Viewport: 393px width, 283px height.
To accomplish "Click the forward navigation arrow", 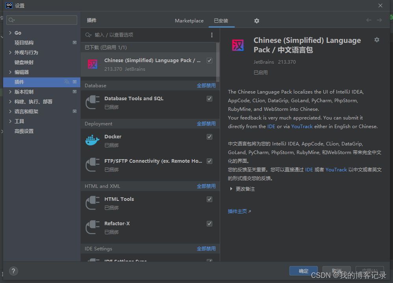I will click(x=379, y=20).
